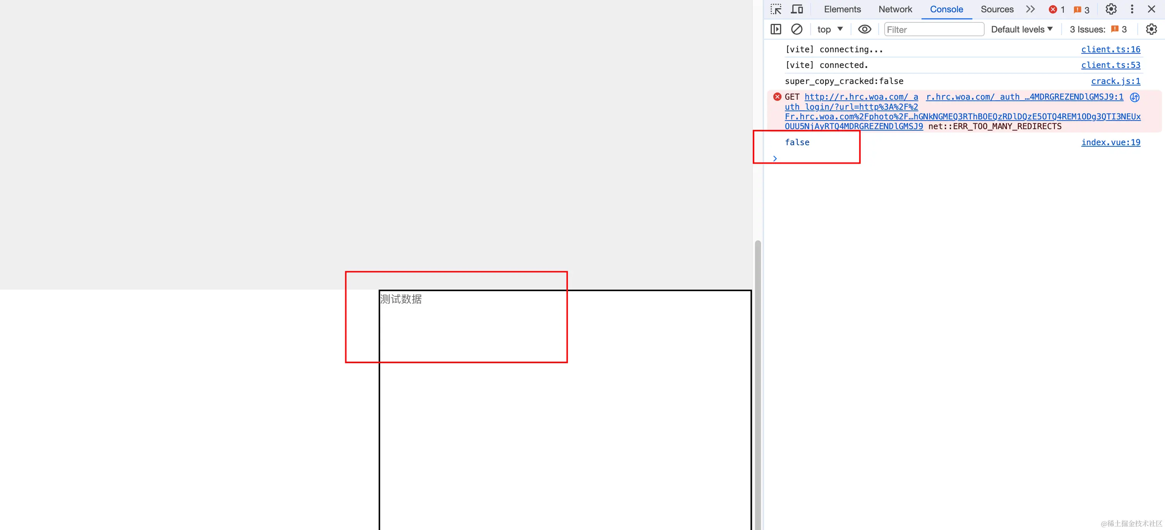
Task: Focus the console Filter input field
Action: (934, 29)
